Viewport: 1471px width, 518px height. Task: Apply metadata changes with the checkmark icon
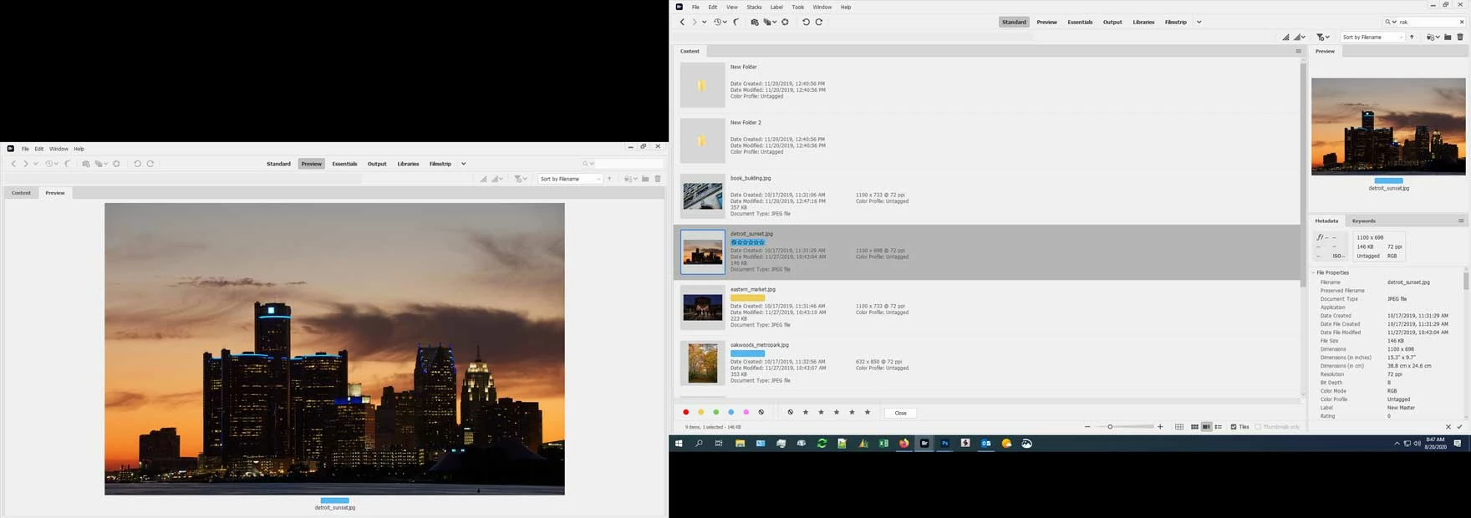pos(1460,427)
